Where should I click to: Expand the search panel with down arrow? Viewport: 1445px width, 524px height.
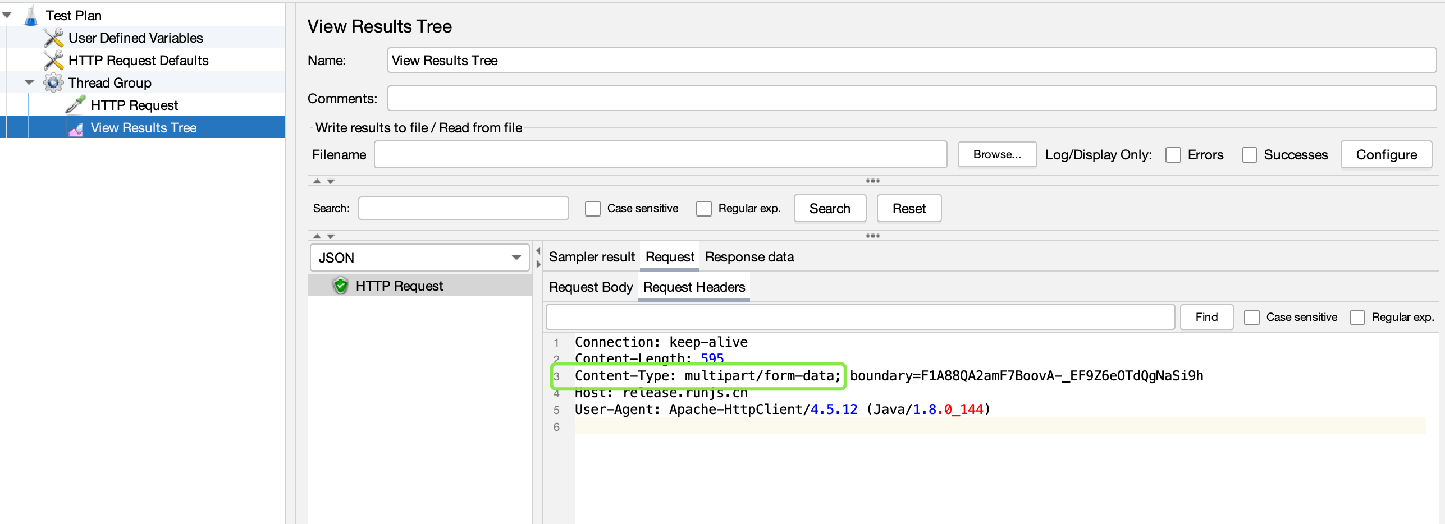tap(331, 236)
